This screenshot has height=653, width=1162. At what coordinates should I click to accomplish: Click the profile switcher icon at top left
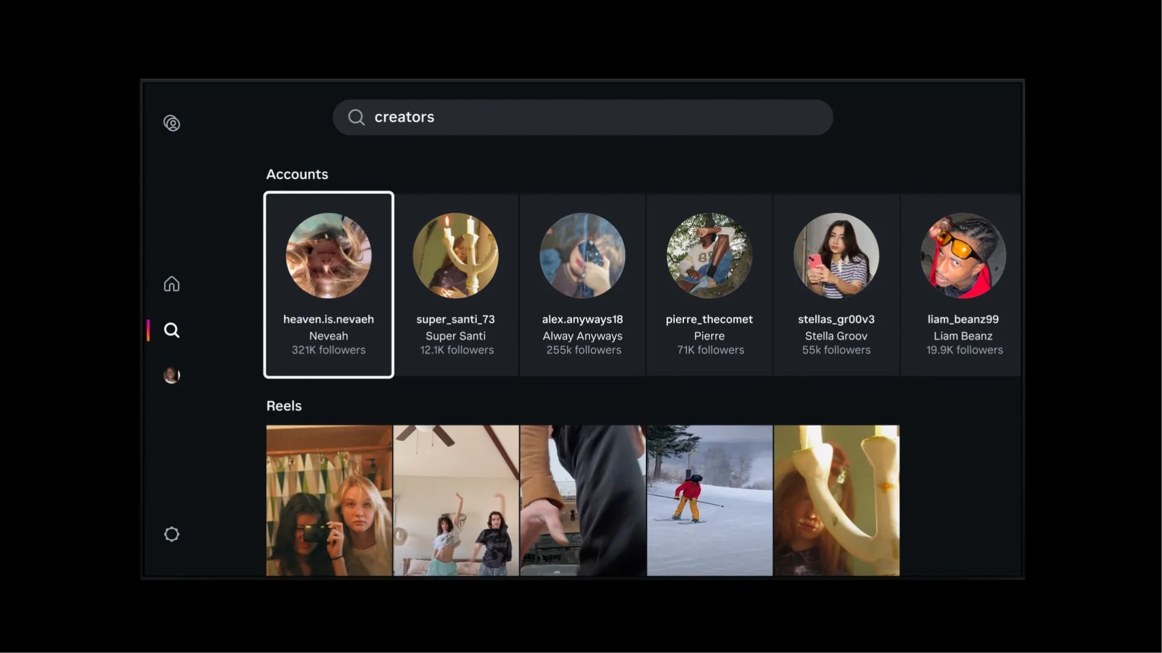[x=171, y=123]
